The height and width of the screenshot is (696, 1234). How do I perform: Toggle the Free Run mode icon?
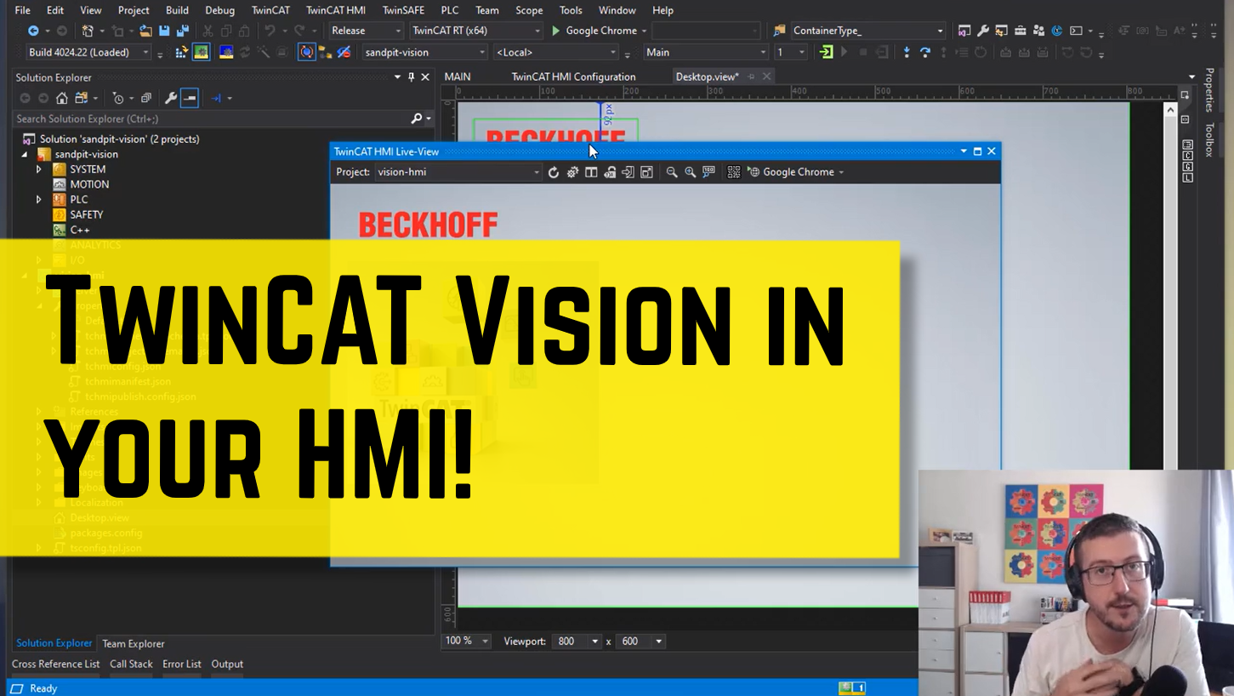(307, 53)
